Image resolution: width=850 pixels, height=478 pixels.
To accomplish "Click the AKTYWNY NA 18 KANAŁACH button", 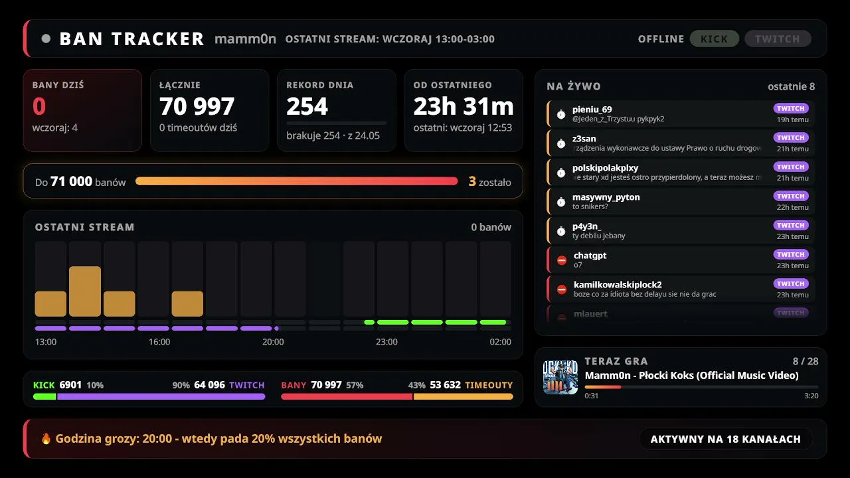I will point(726,439).
